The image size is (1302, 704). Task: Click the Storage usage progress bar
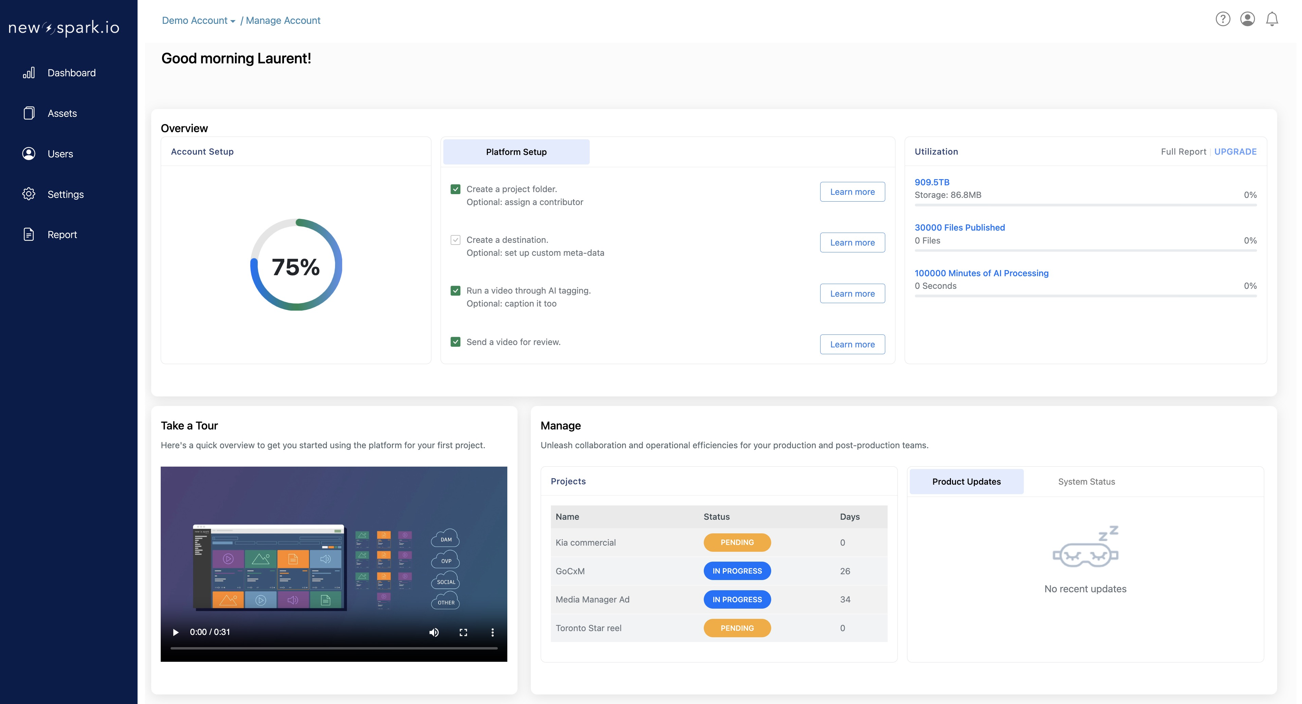(x=1085, y=205)
